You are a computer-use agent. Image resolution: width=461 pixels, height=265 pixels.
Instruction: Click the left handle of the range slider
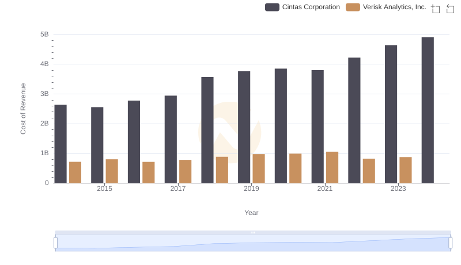point(56,243)
